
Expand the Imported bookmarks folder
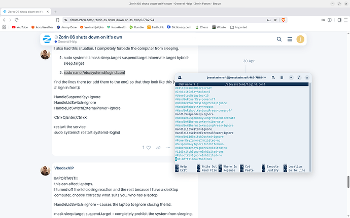pos(238,27)
